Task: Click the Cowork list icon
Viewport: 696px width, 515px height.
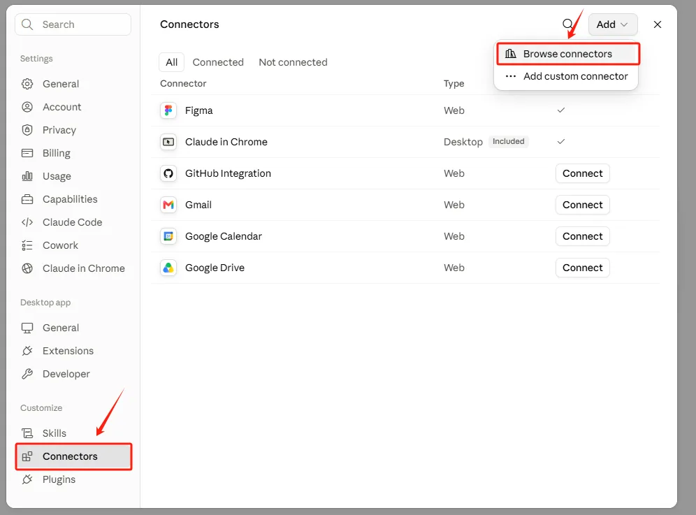Action: (x=27, y=245)
